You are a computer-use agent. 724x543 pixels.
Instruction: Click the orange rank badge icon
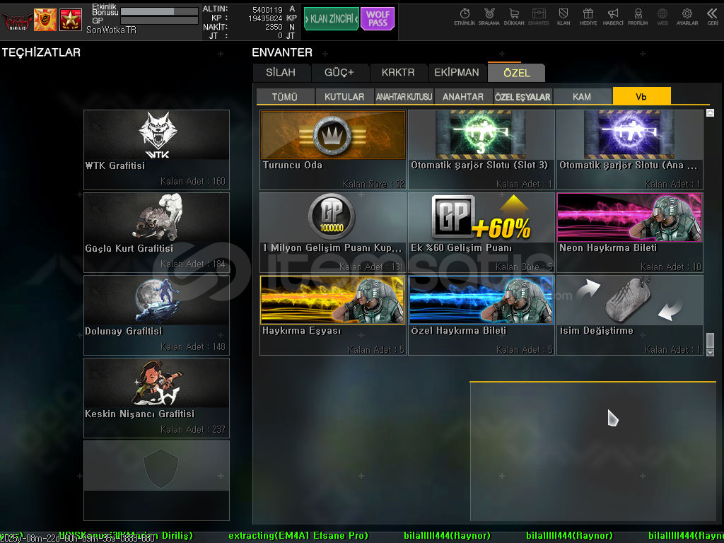[x=45, y=20]
